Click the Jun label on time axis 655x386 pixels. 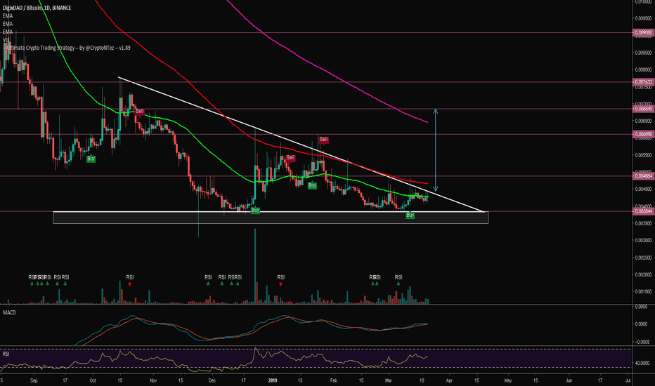(x=569, y=380)
